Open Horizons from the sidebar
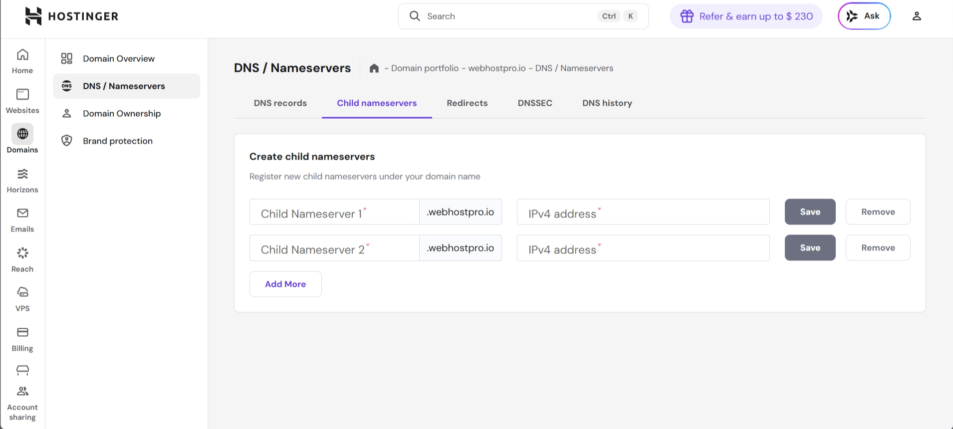Screen dimensions: 953x429 (x=22, y=181)
